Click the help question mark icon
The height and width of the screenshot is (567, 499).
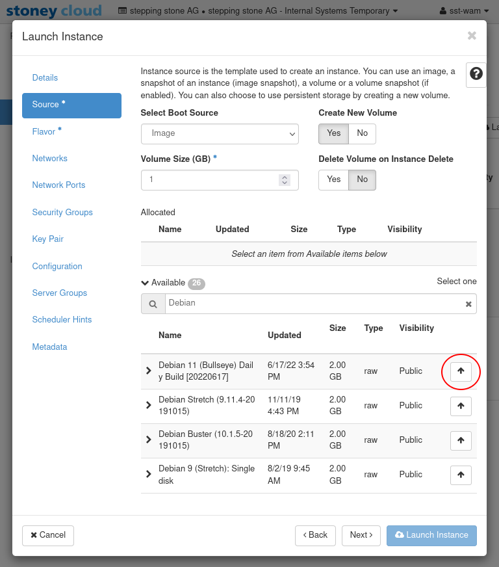tap(476, 74)
